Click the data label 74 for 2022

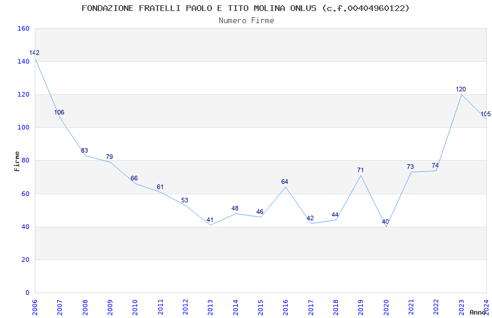[435, 165]
